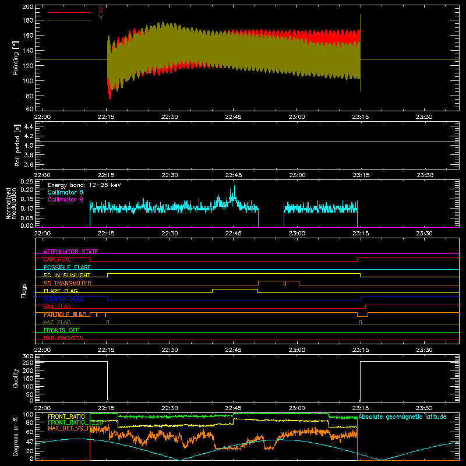Screen dimensions: 466x466
Task: Click the orange MAX_DET_VS_TOT legend entry
Action: 74,428
